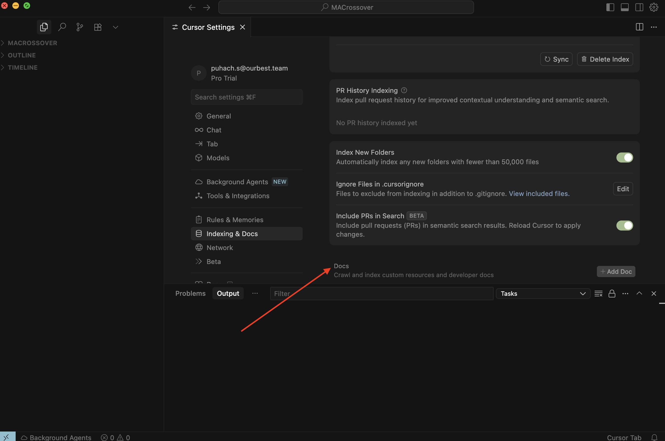Expand the OUTLINE section

[x=22, y=55]
